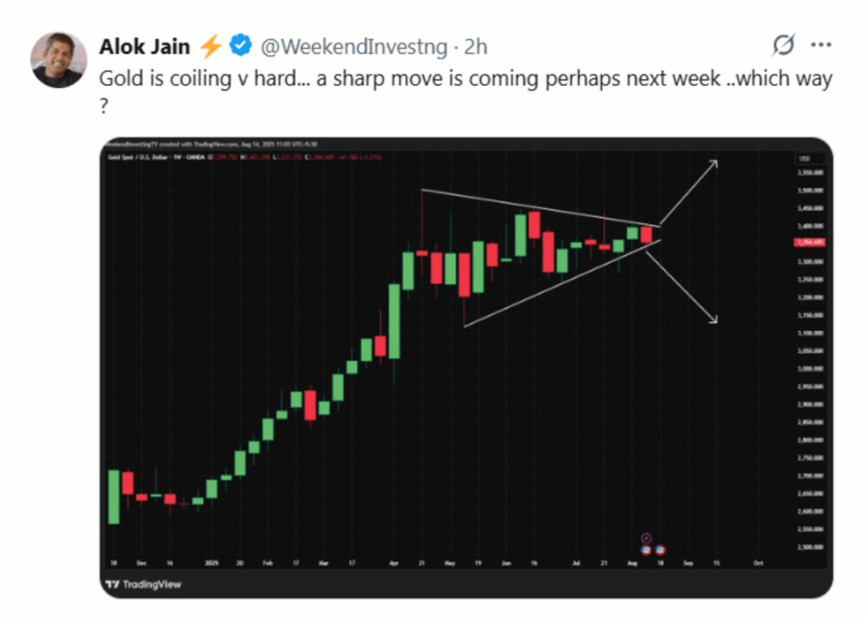Click the downward arrow tip on chart
The width and height of the screenshot is (866, 620).
pos(715,320)
